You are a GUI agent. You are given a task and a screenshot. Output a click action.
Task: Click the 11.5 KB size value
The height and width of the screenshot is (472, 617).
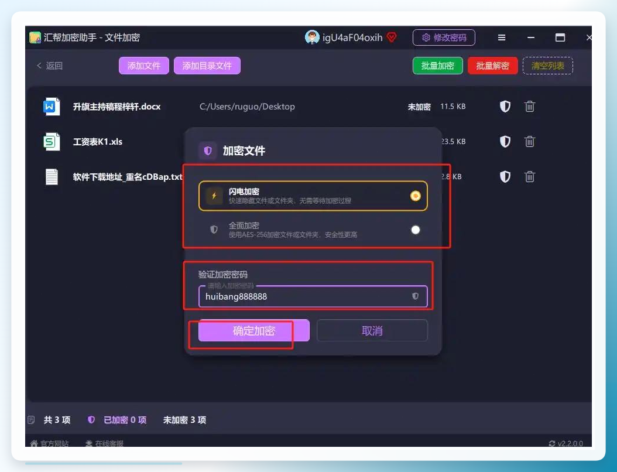453,107
